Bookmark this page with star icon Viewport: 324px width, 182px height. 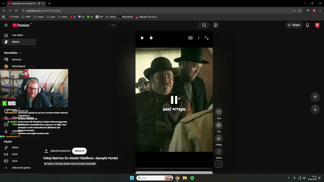299,11
